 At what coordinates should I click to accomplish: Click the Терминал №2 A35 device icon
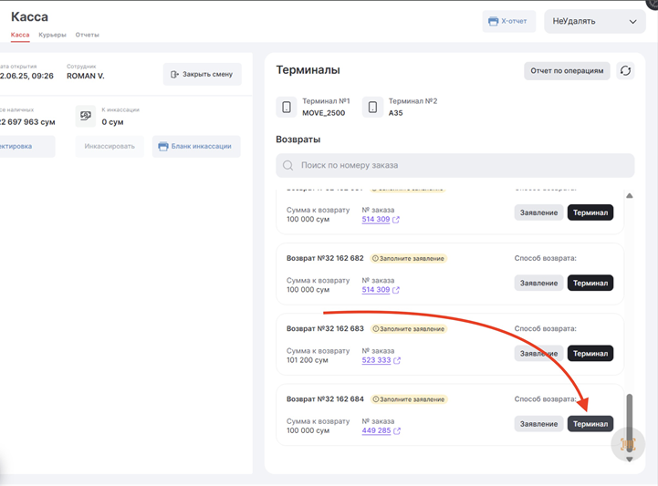point(372,107)
